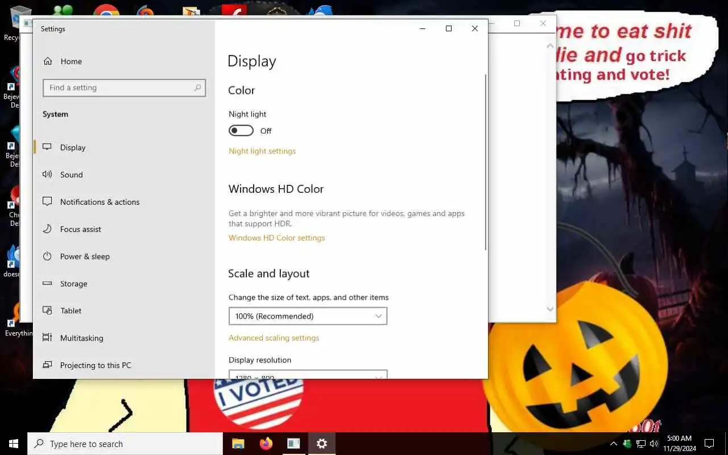
Task: Toggle Night light switch
Action: [241, 131]
